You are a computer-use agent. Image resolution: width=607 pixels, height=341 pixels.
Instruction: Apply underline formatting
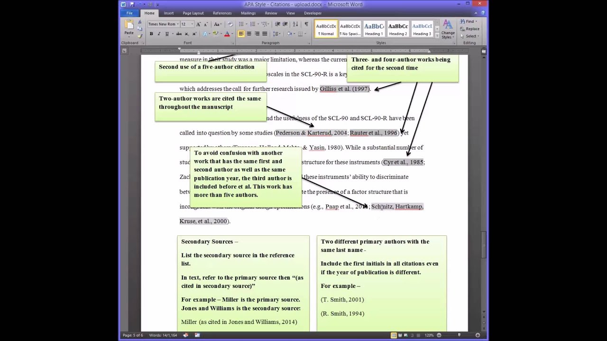(167, 34)
